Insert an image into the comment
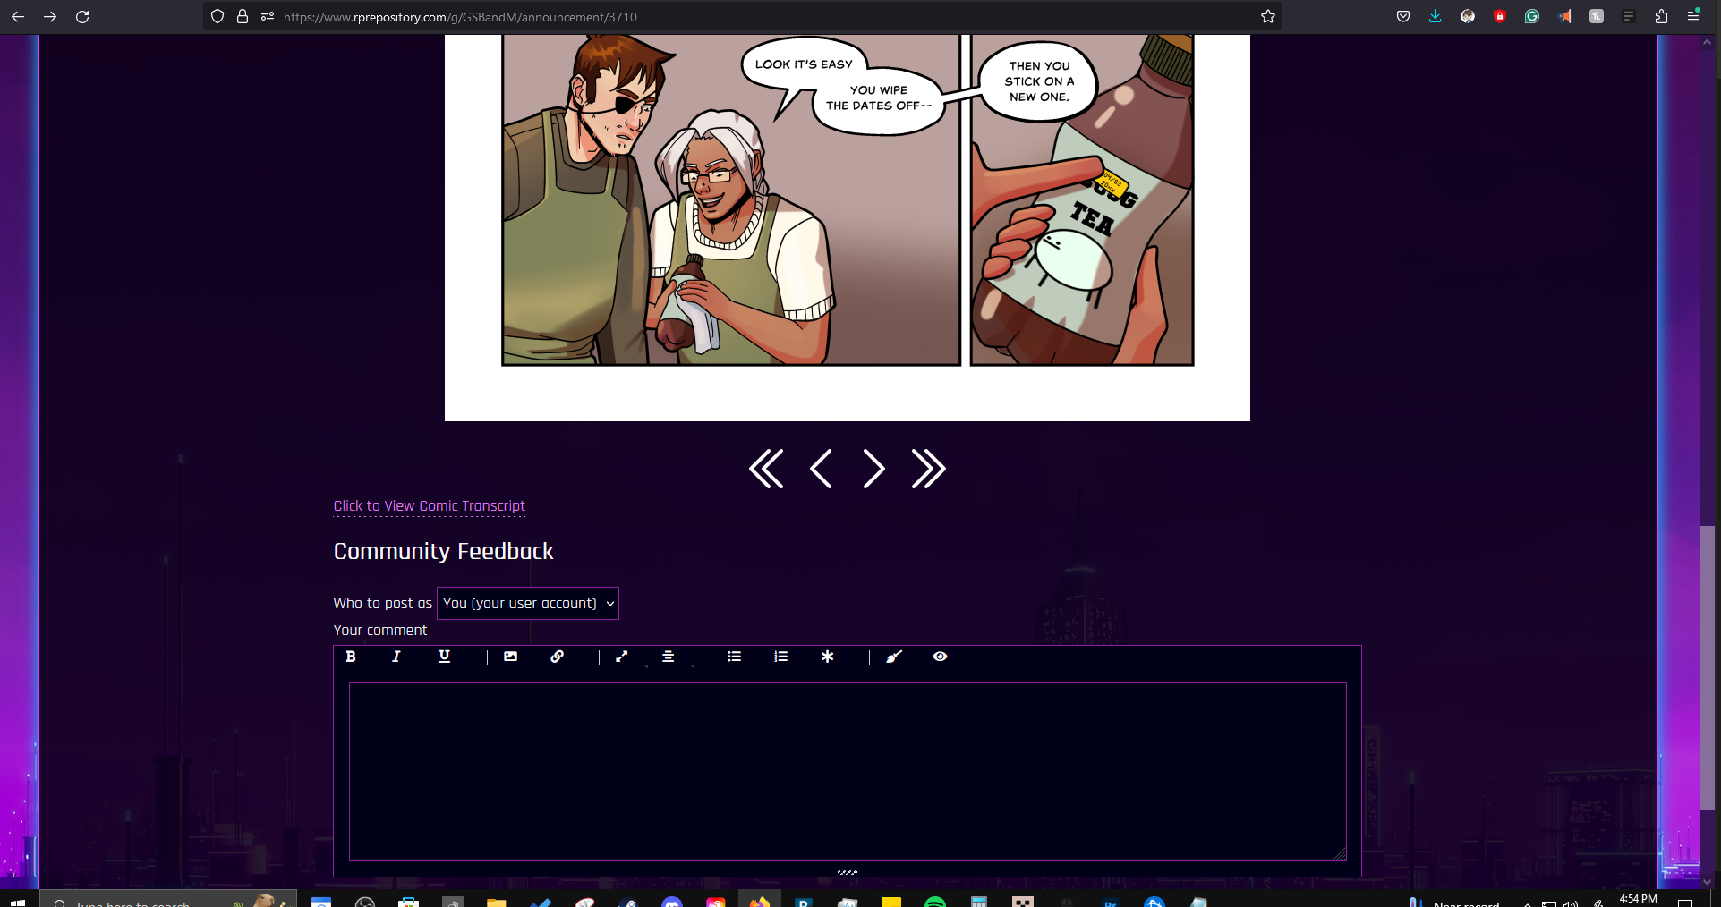 click(x=510, y=657)
